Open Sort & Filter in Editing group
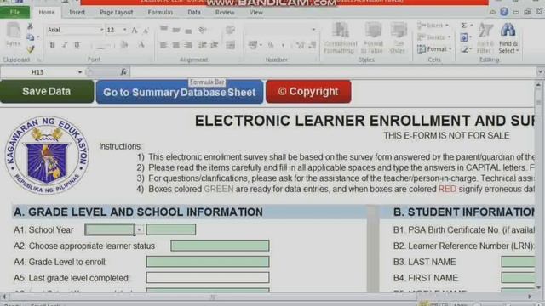This screenshot has width=545, height=306. click(x=485, y=37)
